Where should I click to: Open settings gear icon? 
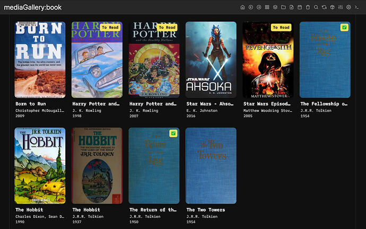coord(348,7)
